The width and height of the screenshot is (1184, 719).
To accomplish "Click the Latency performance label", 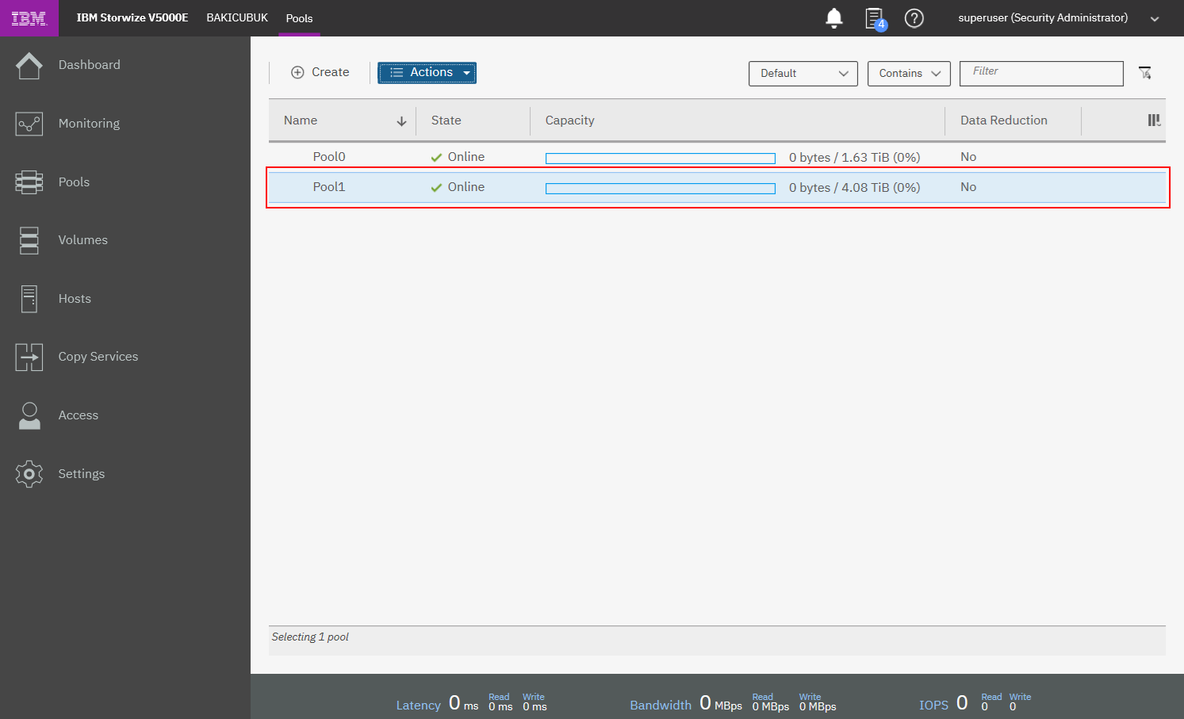I will (419, 706).
